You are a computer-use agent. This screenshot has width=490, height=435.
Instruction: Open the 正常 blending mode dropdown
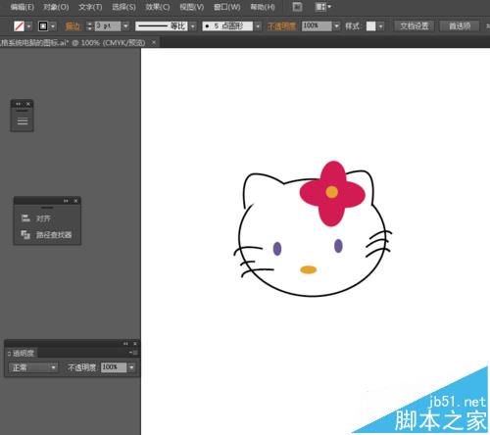click(33, 367)
